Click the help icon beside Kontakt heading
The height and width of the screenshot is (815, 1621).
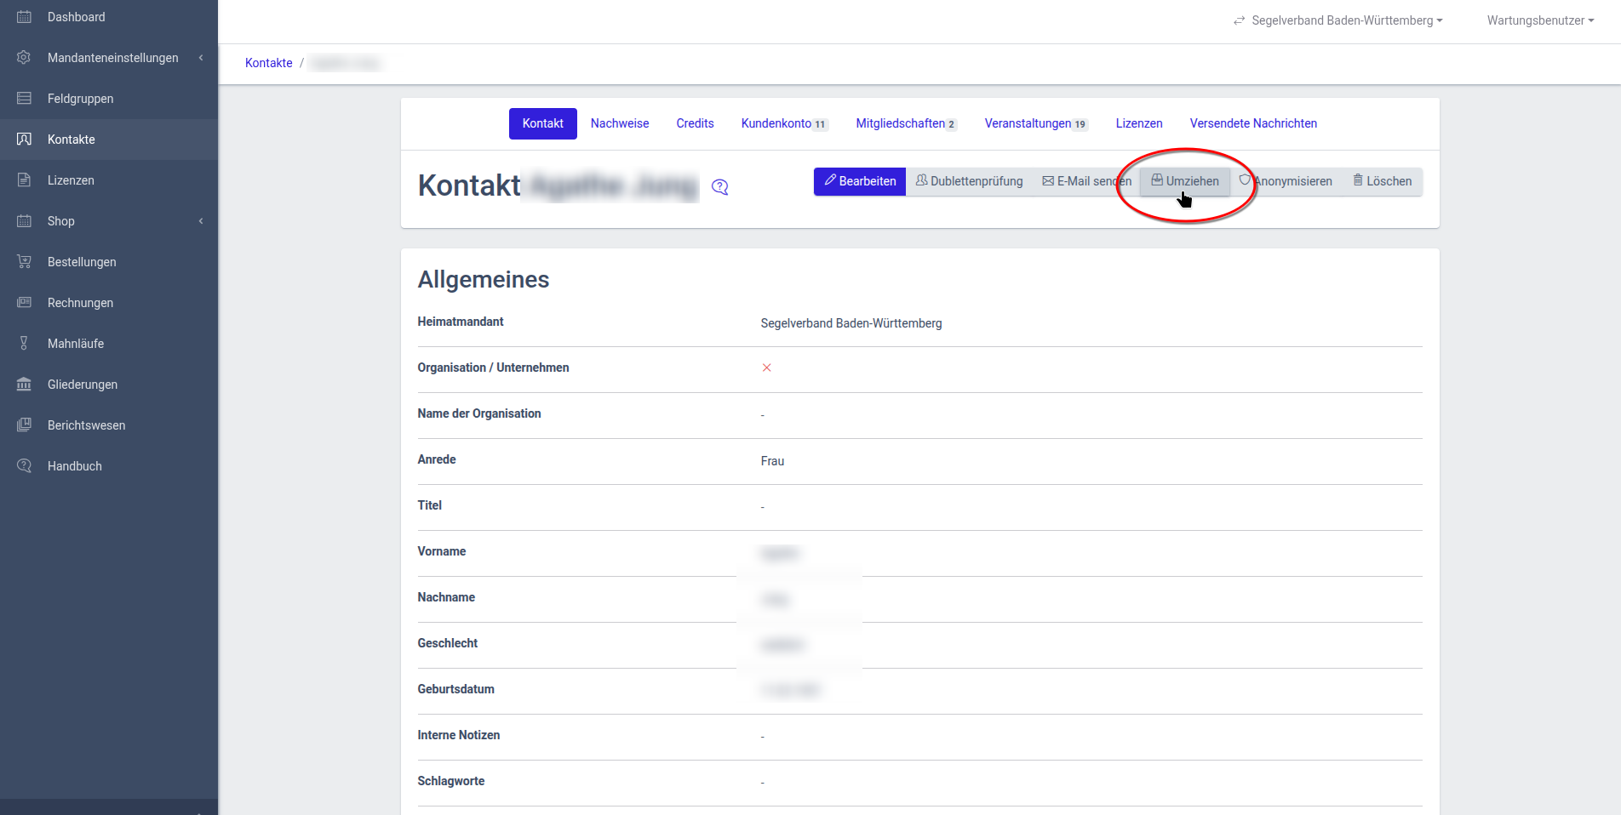point(720,187)
